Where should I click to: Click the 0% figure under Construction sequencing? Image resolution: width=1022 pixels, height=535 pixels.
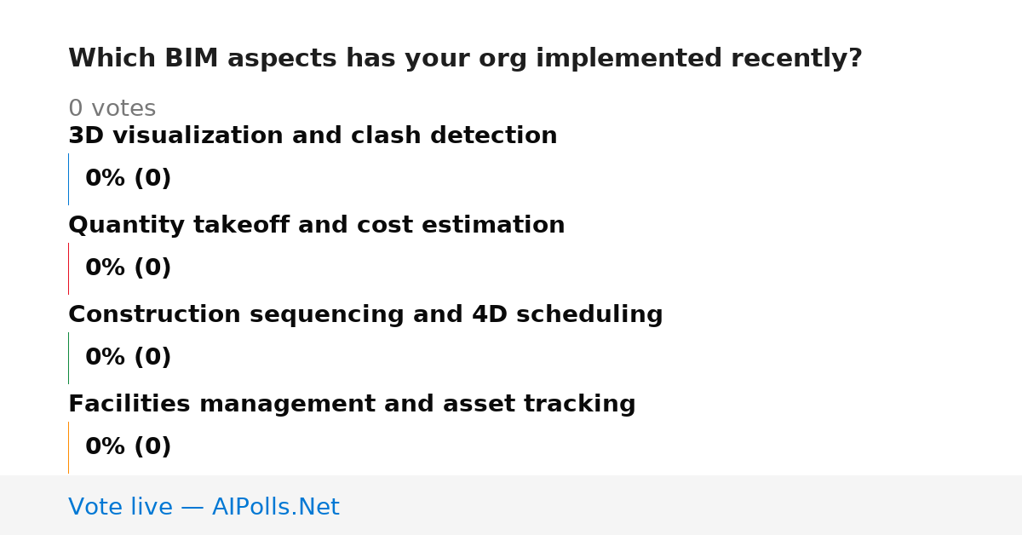(105, 358)
